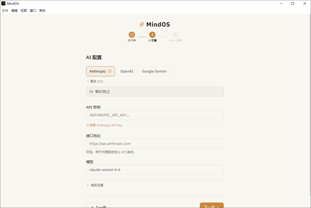Select OpenAI as the AI provider
The image size is (311, 208).
coord(127,71)
